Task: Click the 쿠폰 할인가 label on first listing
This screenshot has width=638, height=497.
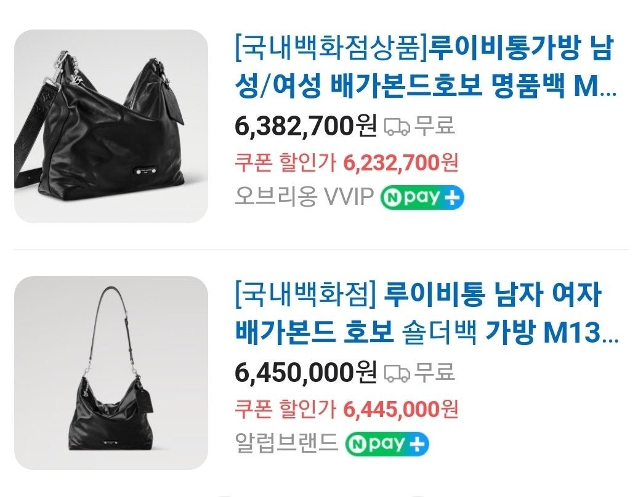Action: (x=286, y=163)
